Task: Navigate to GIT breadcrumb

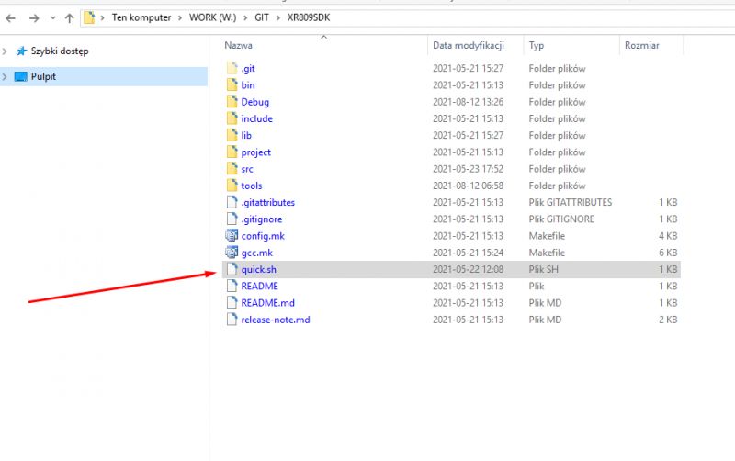Action: 262,17
